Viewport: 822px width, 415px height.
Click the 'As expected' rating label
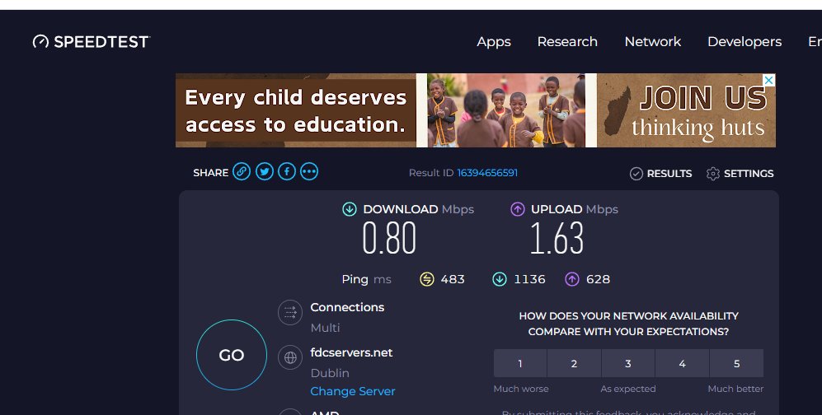628,389
